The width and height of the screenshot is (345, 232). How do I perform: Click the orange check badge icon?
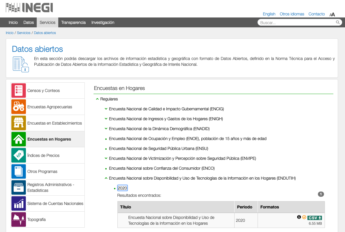tap(304, 217)
